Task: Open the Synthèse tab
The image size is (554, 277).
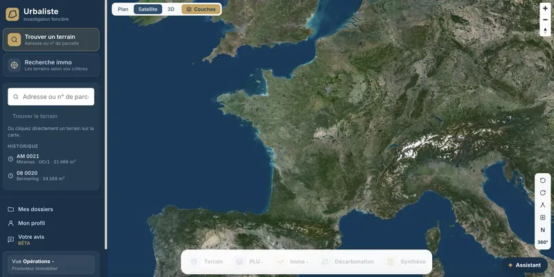Action: click(x=406, y=262)
